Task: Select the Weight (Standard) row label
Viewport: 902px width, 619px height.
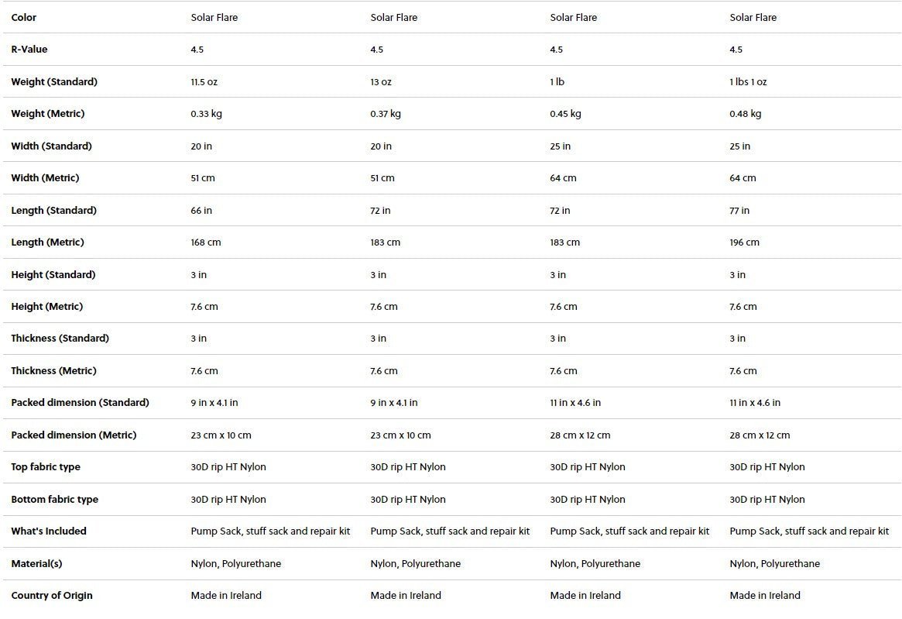Action: [54, 82]
